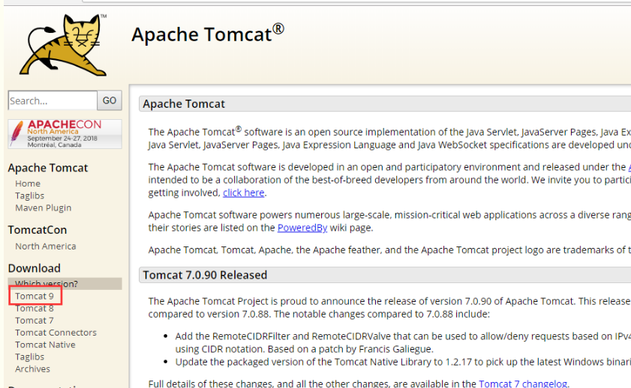Click the 'Apache Tomcat' content section heading
Image resolution: width=631 pixels, height=388 pixels.
184,104
